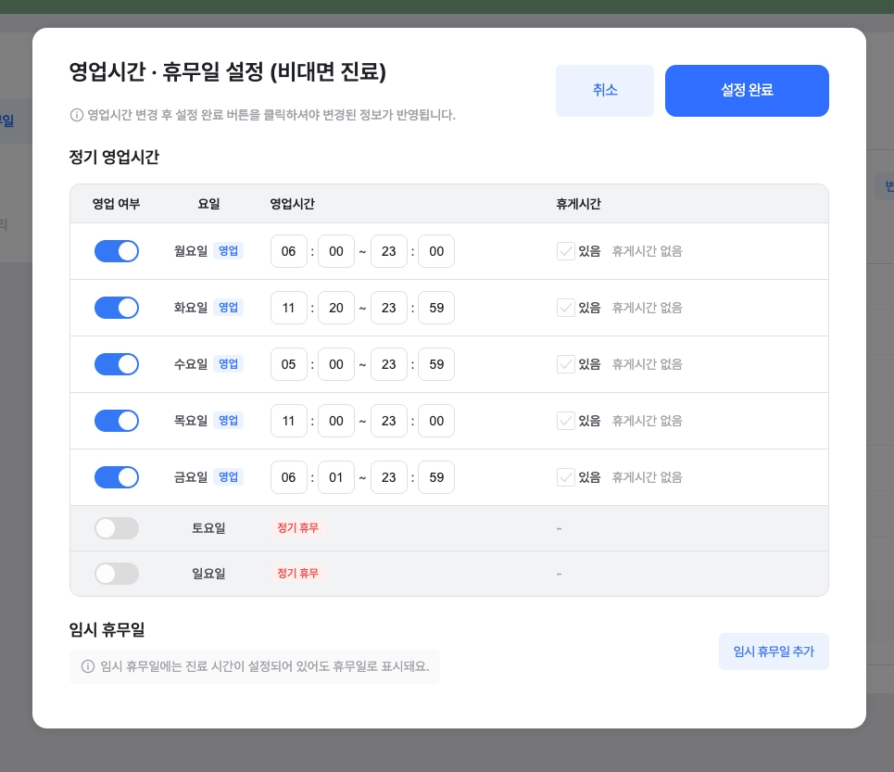Check the Friday break time 있음 checkbox
Viewport: 894px width, 772px height.
coord(566,477)
